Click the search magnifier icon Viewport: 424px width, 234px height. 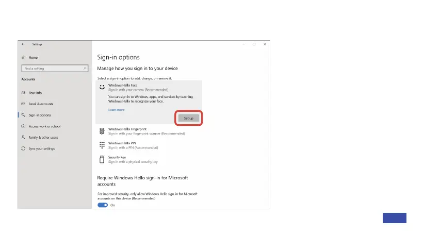85,69
